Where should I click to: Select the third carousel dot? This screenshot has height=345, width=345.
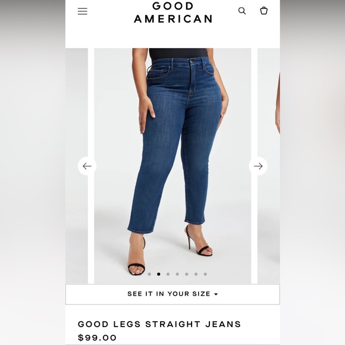[168, 274]
